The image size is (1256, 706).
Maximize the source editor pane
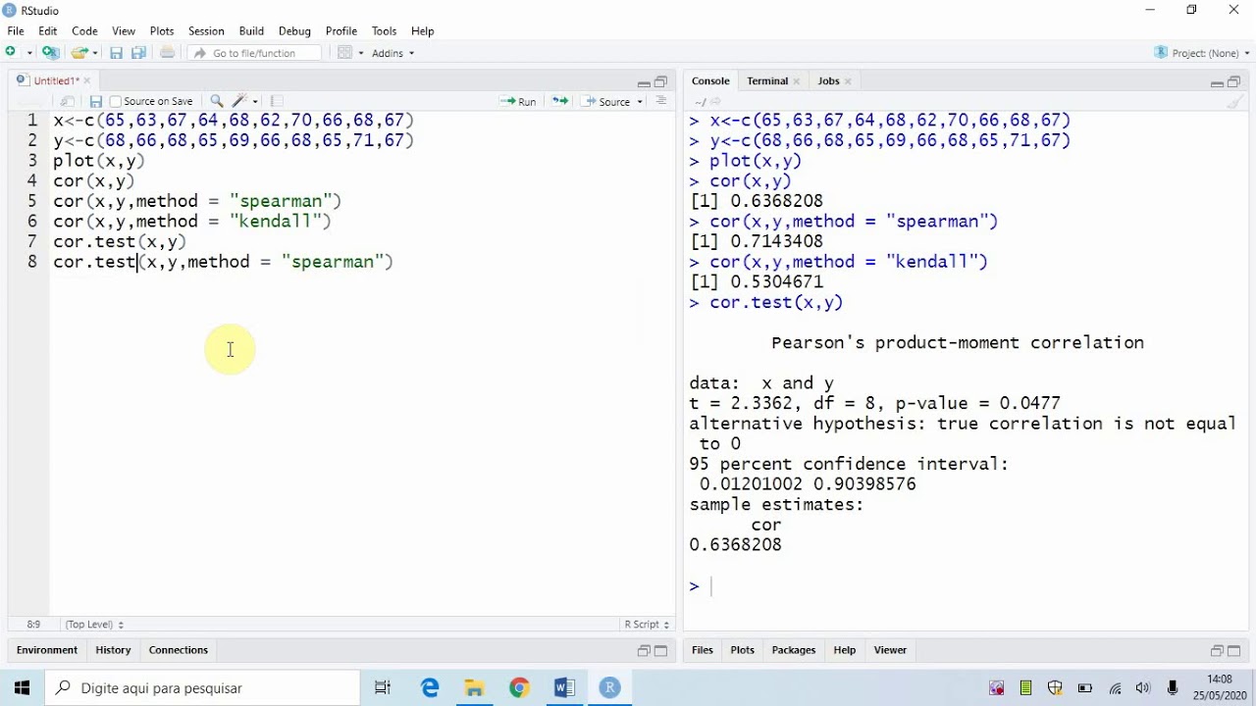pos(660,82)
